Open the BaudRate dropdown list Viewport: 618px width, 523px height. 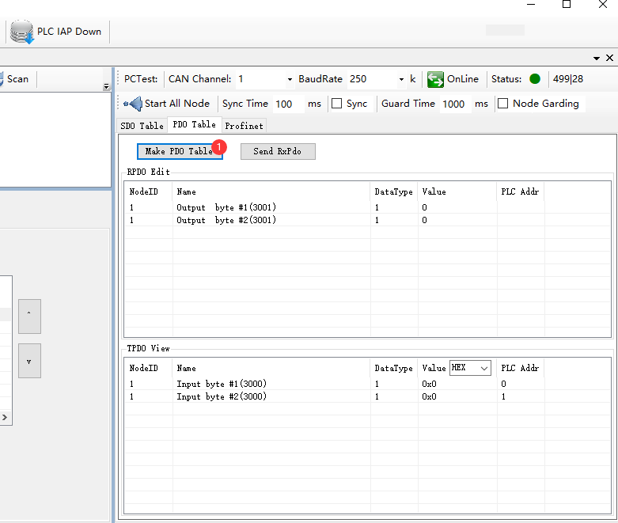(400, 79)
